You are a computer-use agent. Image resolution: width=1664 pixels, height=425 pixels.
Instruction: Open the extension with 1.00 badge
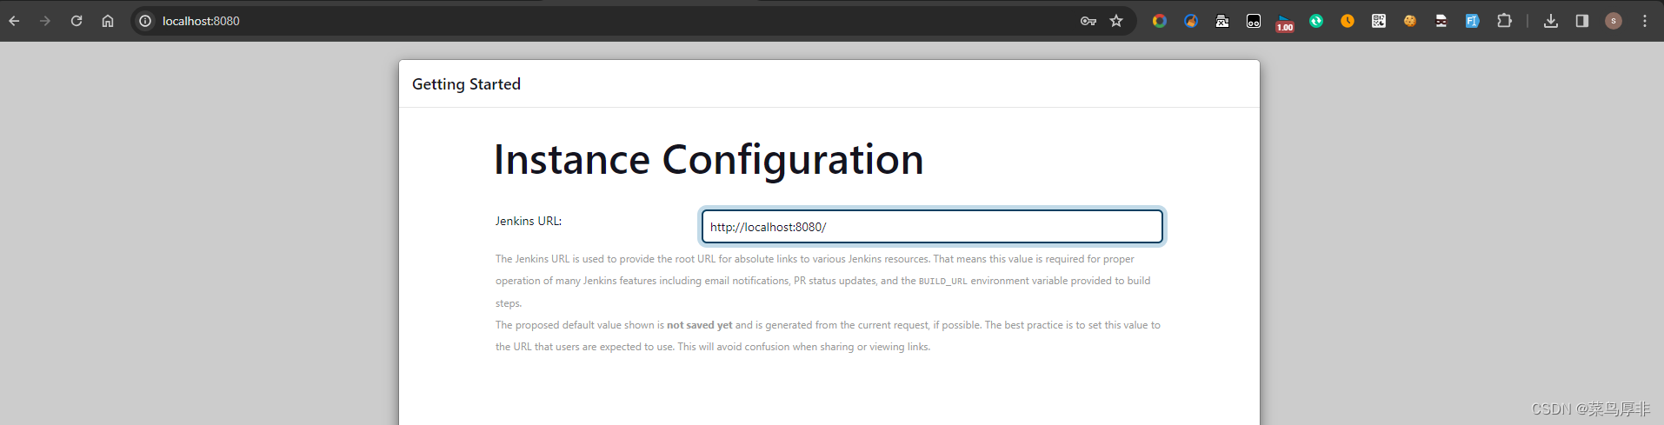pos(1285,23)
